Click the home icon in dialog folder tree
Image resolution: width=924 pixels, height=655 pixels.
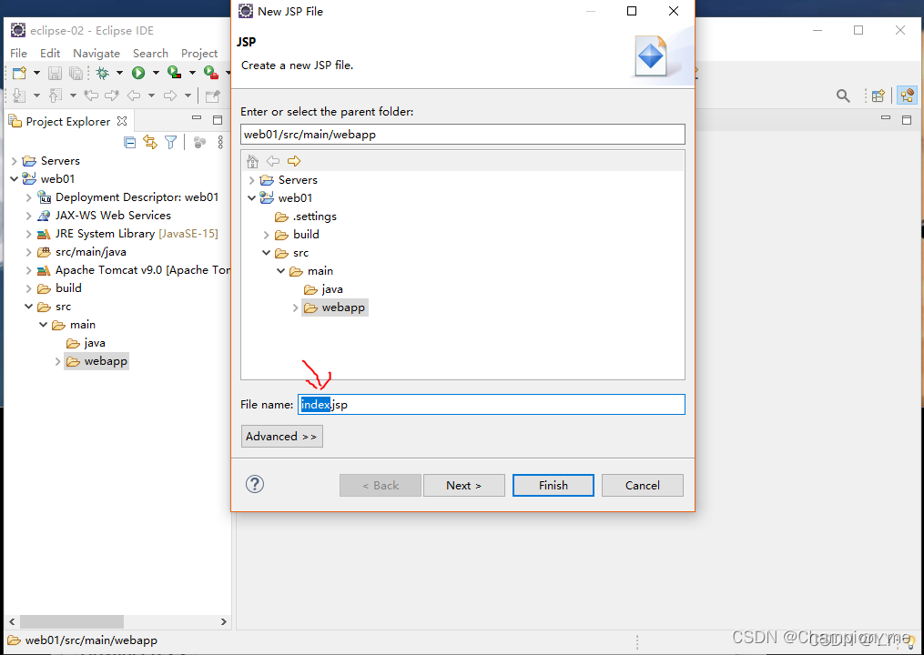(253, 161)
